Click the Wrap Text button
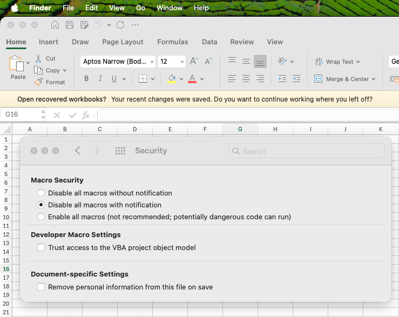This screenshot has width=399, height=317. (334, 62)
